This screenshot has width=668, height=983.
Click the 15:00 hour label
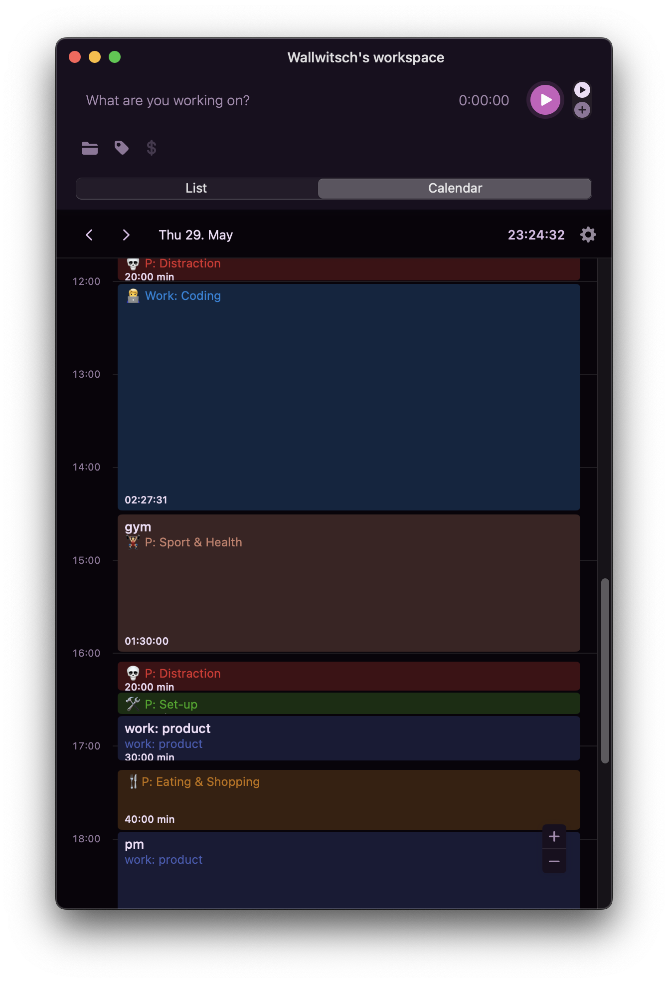(x=86, y=560)
